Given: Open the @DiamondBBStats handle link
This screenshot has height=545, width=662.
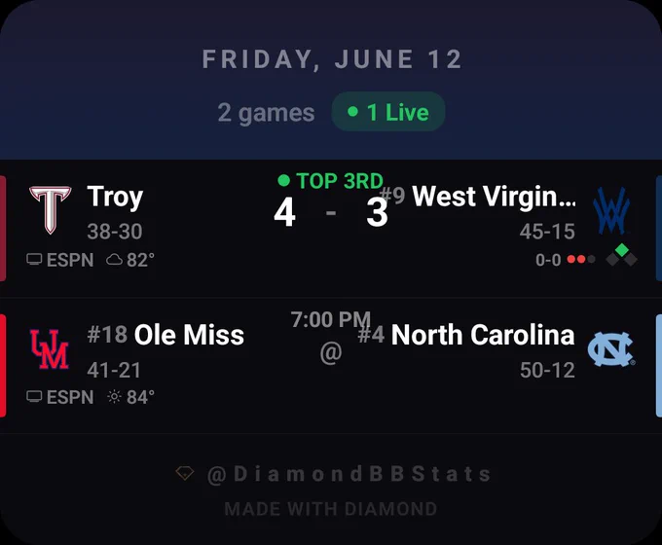Looking at the screenshot, I should click(349, 474).
